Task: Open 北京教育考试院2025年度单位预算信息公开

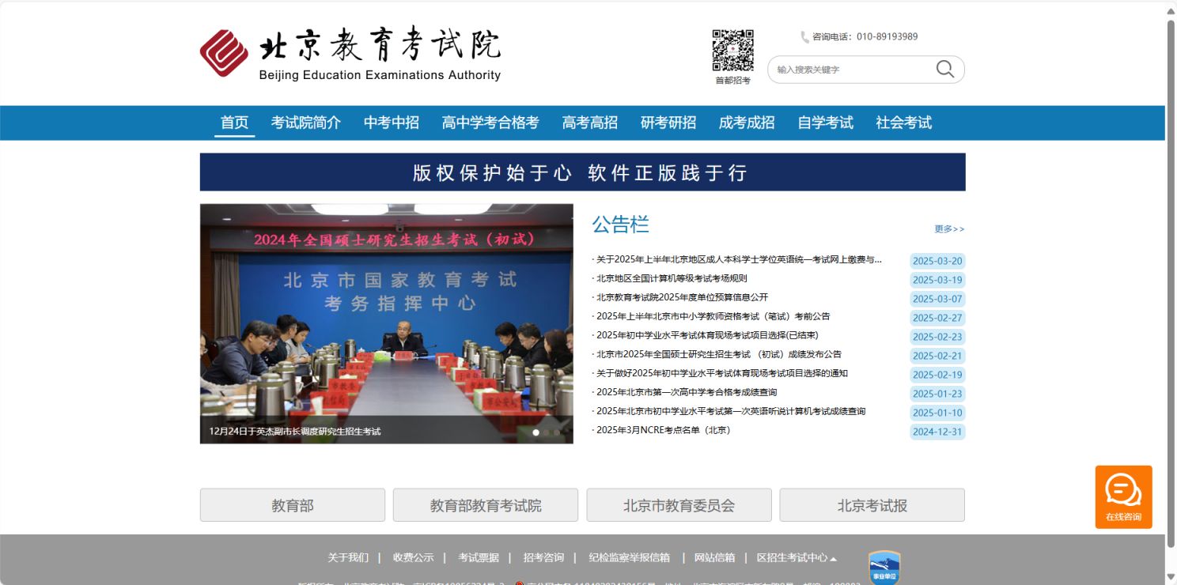Action: (x=682, y=297)
